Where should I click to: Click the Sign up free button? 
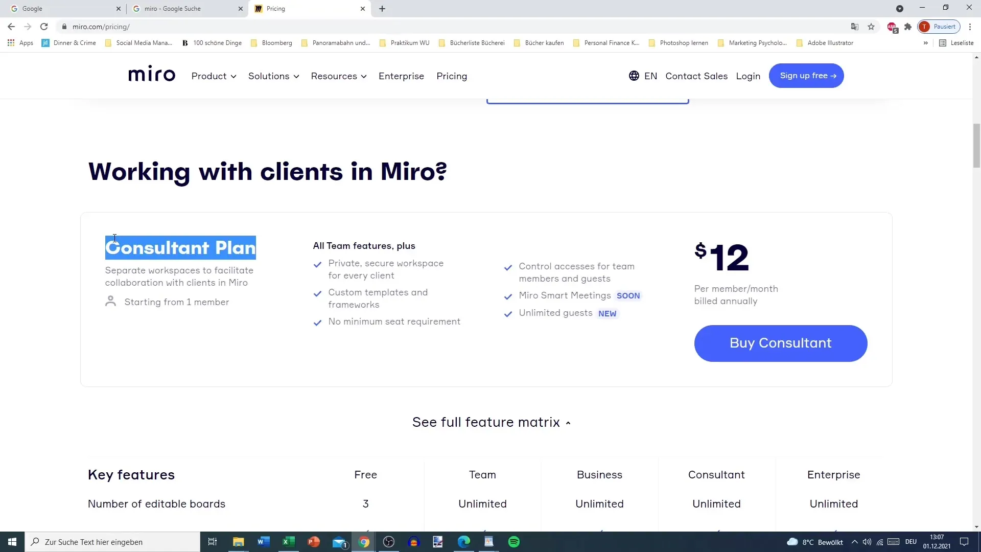click(x=806, y=76)
